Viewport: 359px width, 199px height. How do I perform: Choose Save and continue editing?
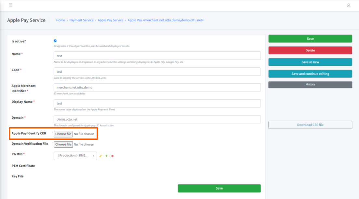(x=310, y=73)
